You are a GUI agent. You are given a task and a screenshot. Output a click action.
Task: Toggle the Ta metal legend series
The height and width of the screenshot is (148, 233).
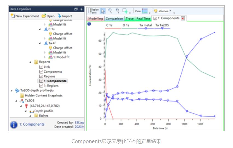click(146, 25)
